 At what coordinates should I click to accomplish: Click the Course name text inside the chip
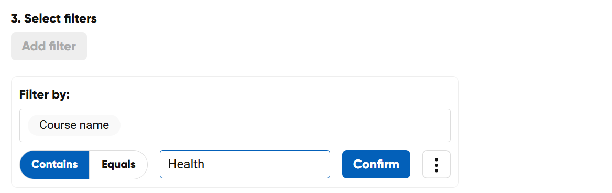pos(74,125)
